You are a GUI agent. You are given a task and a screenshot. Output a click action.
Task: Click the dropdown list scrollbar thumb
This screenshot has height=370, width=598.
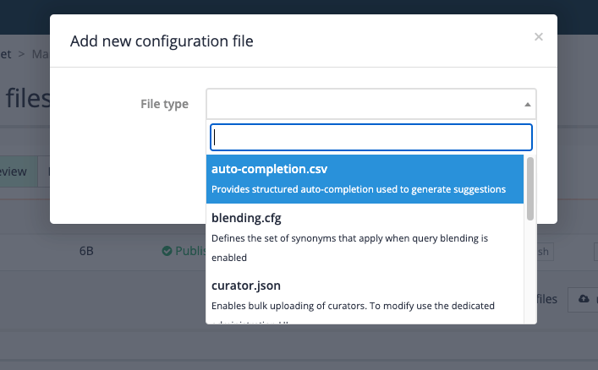tap(530, 188)
